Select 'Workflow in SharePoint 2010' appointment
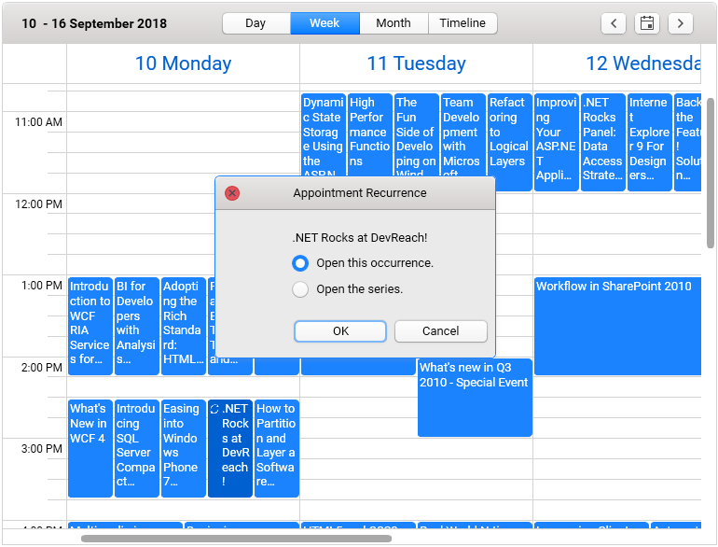This screenshot has height=547, width=718. [617, 326]
